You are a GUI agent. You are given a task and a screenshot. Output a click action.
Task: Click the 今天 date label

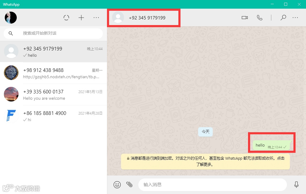tap(206, 132)
